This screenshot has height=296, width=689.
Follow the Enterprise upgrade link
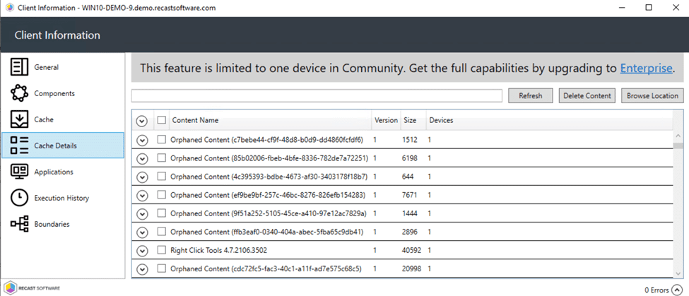646,69
